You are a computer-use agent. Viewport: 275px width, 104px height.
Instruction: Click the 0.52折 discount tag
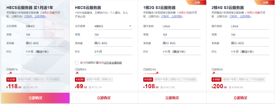point(11,80)
